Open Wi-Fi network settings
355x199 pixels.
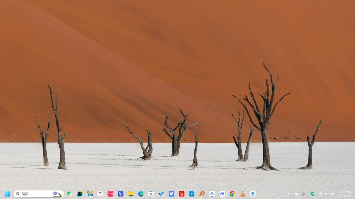coord(321,194)
